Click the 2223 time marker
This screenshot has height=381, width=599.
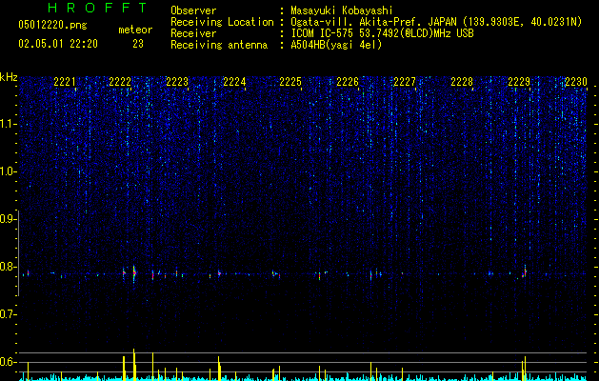coord(177,82)
